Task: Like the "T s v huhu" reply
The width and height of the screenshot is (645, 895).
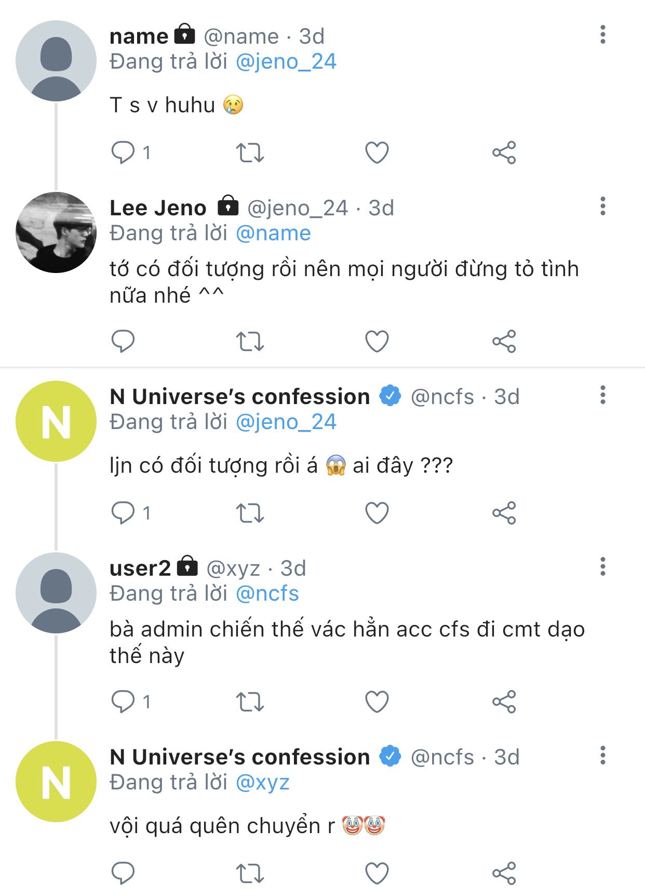Action: 377,153
